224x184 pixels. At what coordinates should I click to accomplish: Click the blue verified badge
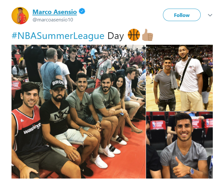[x=82, y=11]
